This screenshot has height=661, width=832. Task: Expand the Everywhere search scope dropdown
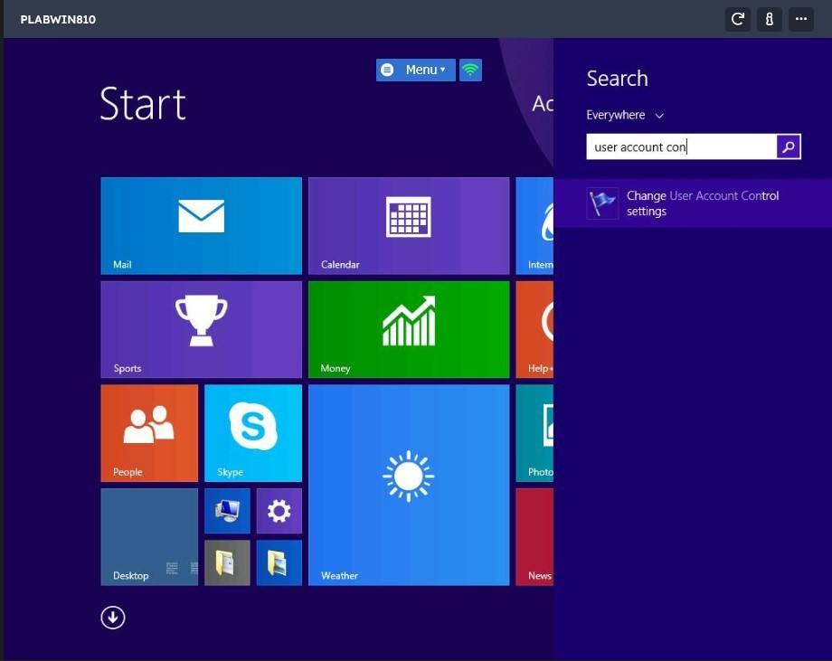tap(625, 115)
